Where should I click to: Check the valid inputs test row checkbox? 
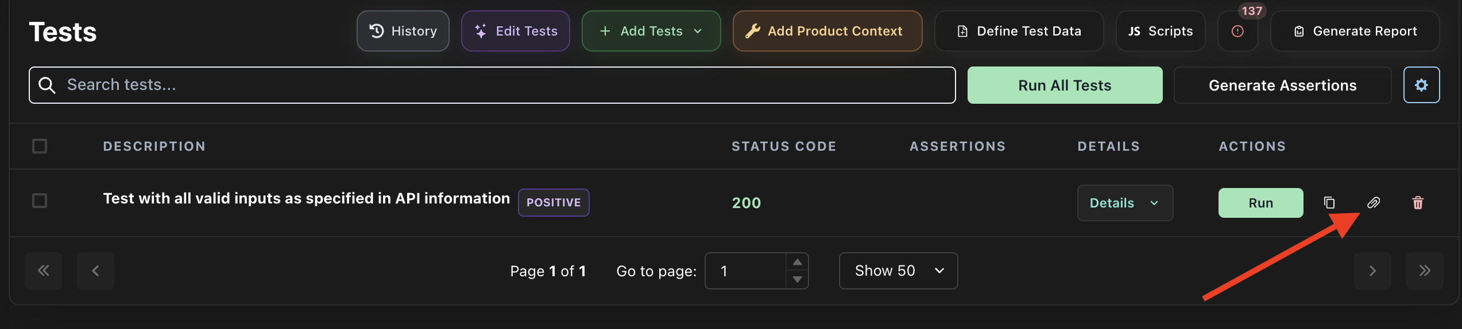pyautogui.click(x=40, y=201)
